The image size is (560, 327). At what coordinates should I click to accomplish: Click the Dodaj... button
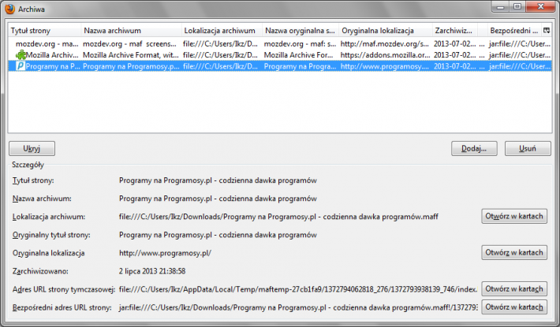(474, 149)
